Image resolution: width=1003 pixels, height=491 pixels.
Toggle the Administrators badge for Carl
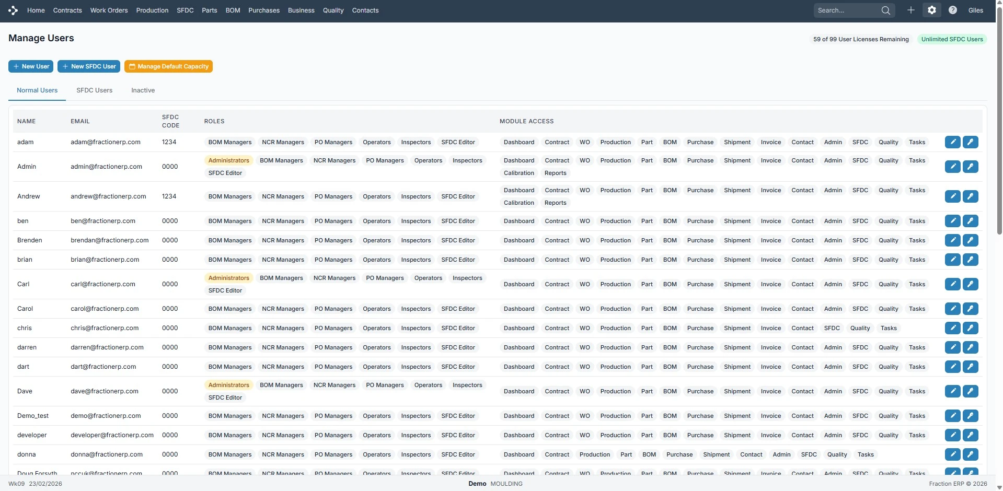point(228,277)
